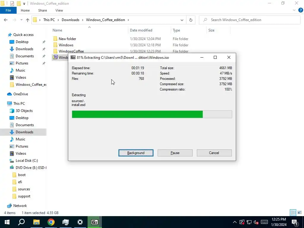The height and width of the screenshot is (228, 304).
Task: Click the network tray icon
Action: (x=249, y=222)
